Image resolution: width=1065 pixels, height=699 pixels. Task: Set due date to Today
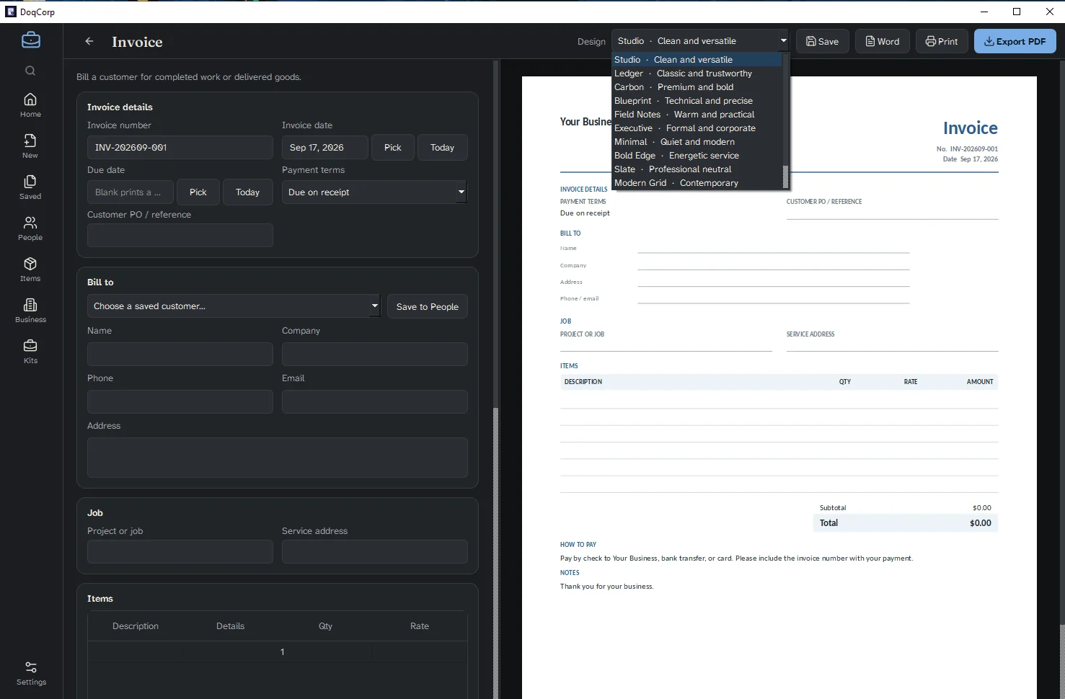(x=247, y=192)
